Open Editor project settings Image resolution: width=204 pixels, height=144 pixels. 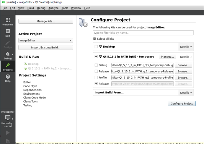[27, 82]
